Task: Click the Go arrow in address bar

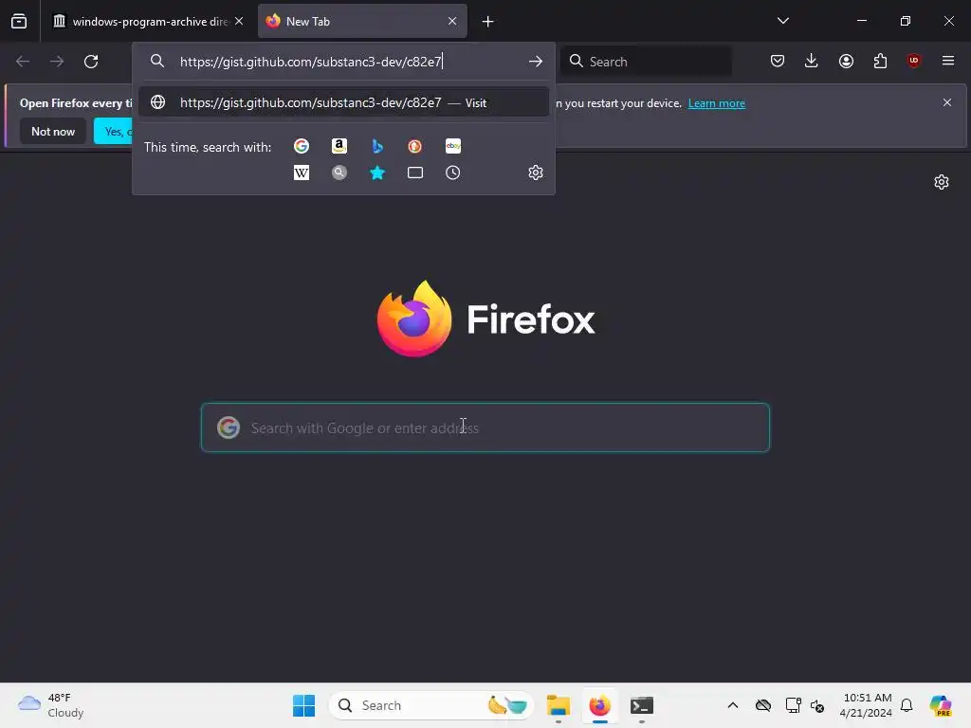Action: tap(536, 62)
